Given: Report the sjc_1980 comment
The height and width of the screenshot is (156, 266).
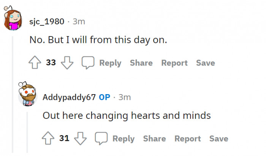Looking at the screenshot, I should coord(174,63).
